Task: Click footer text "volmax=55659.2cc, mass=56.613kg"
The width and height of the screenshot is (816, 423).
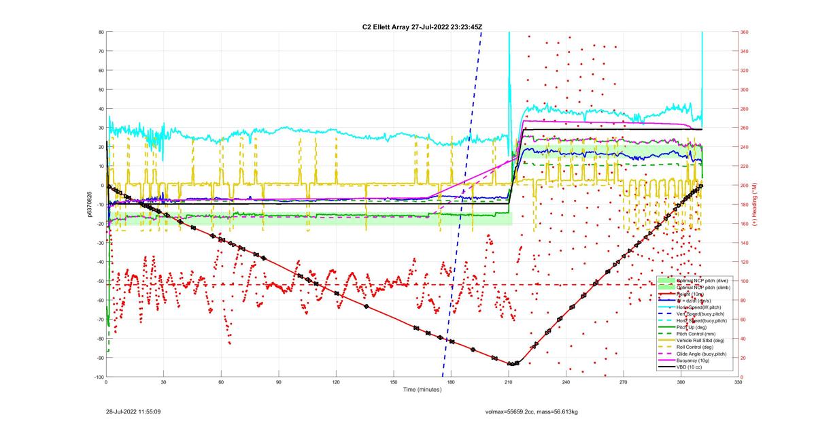Action: click(531, 411)
